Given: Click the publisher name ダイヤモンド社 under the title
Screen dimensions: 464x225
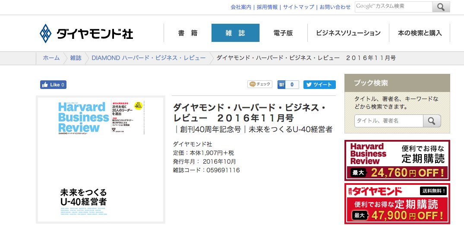Looking at the screenshot, I should coord(193,145).
